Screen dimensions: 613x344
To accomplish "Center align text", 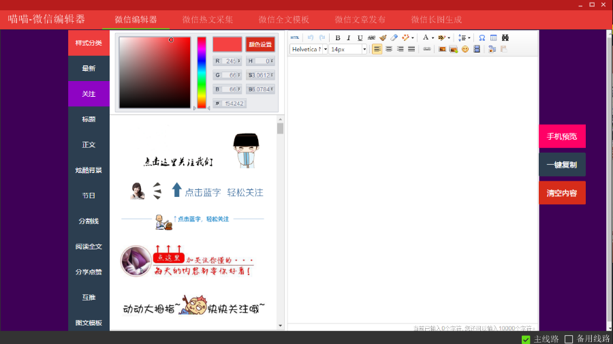I will [x=389, y=49].
